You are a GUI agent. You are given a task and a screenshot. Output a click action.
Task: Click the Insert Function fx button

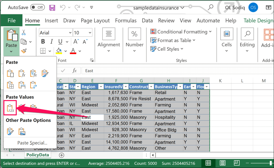[75, 71]
